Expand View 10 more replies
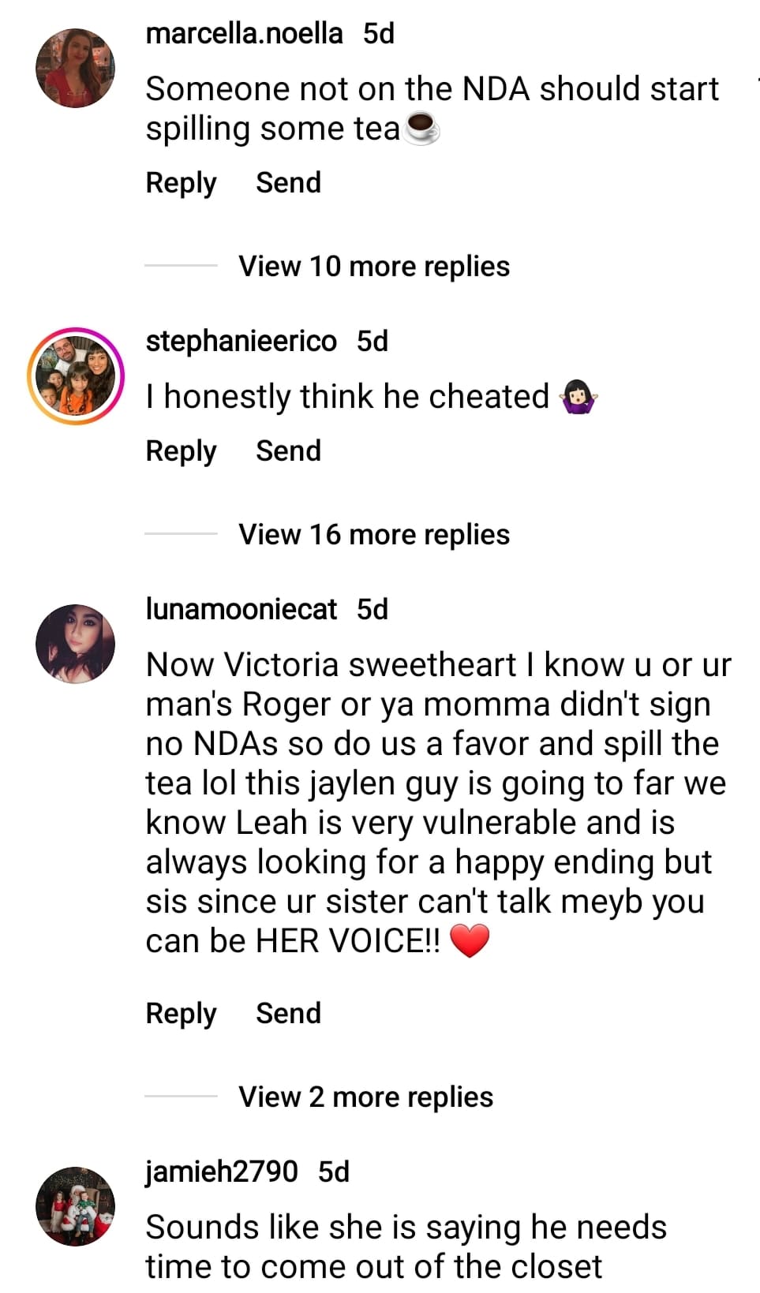The height and width of the screenshot is (1293, 760). pyautogui.click(x=373, y=267)
